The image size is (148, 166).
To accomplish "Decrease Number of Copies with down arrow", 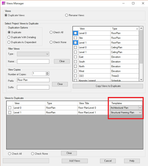I will [x=47, y=74].
